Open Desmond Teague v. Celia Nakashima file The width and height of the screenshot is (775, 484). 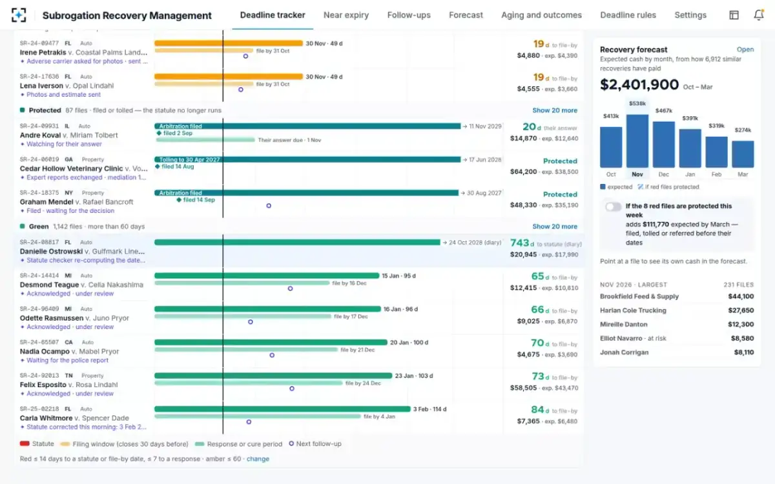81,285
